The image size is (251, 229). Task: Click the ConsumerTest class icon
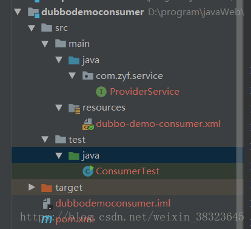pyautogui.click(x=88, y=171)
